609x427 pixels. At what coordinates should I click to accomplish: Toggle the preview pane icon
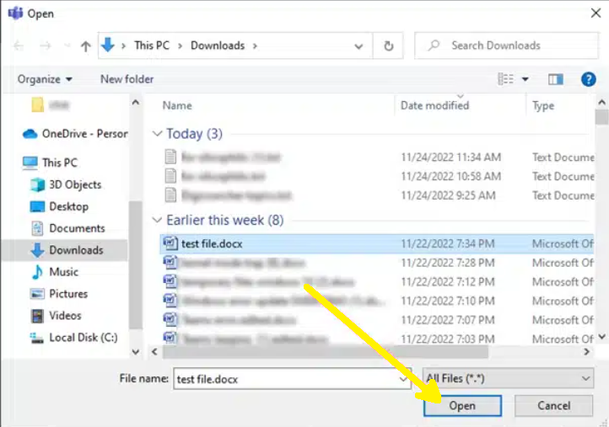(555, 79)
